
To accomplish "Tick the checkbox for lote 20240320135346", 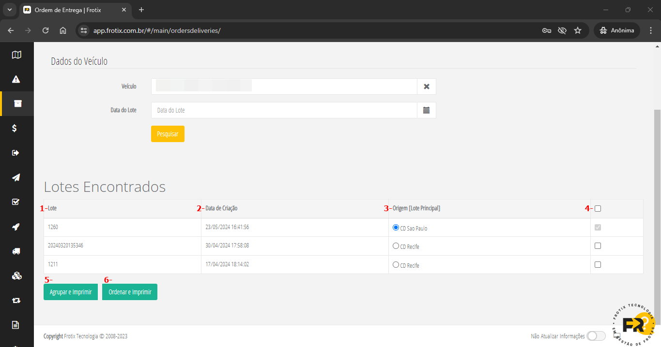I will pyautogui.click(x=598, y=246).
